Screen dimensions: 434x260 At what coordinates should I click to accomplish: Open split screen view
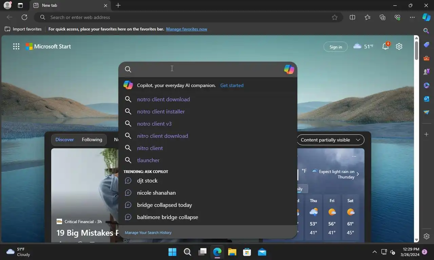tap(352, 17)
